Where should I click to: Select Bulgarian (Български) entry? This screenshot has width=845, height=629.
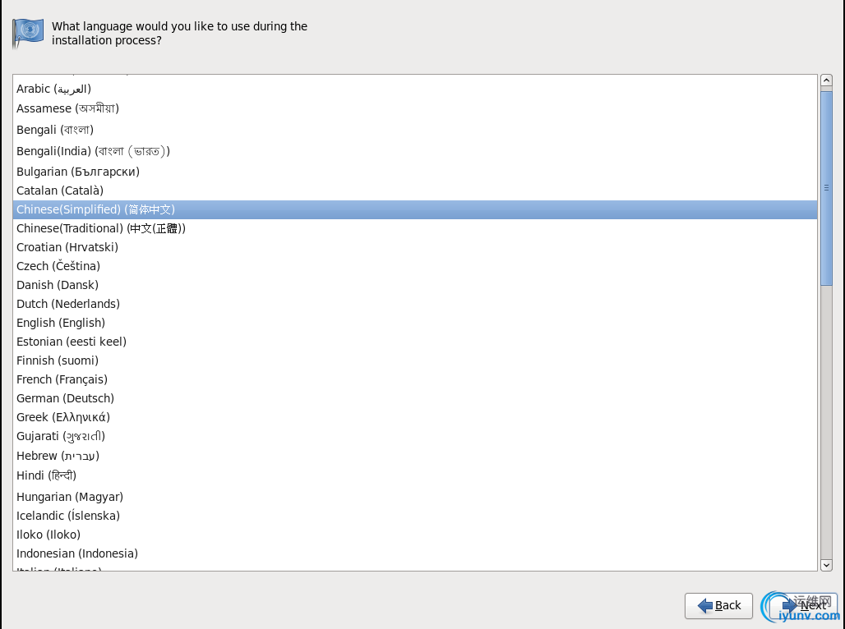(x=415, y=172)
